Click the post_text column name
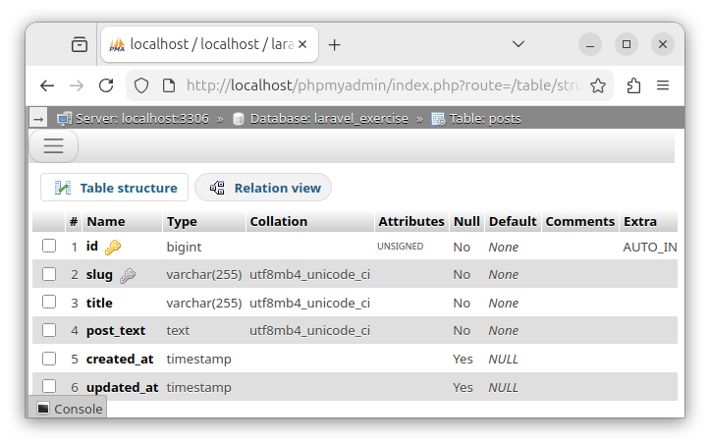This screenshot has width=710, height=446. click(x=116, y=330)
